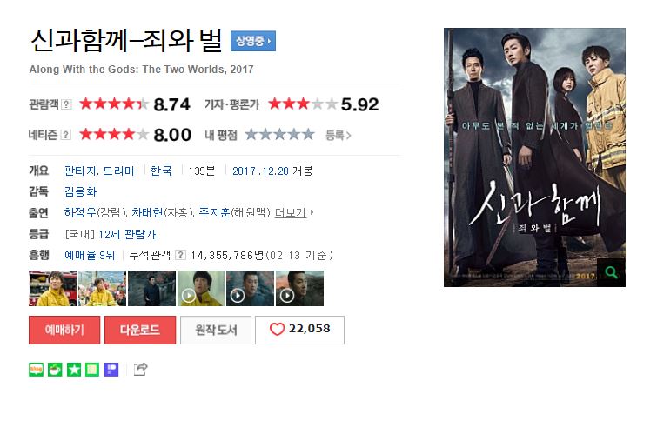Image resolution: width=657 pixels, height=428 pixels.
Task: Set my rating on the gray stars
Action: tap(279, 135)
